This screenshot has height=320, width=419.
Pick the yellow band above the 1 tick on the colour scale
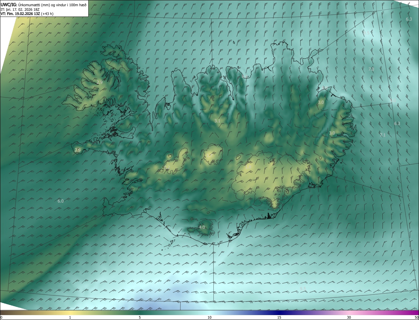pos(70,312)
